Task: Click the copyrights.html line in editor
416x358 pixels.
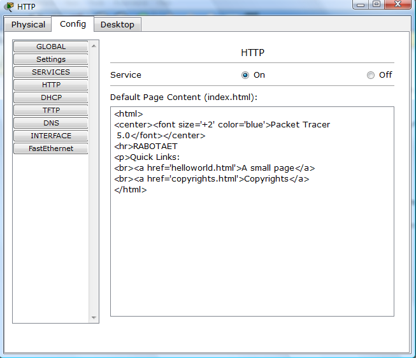Action: coord(212,179)
